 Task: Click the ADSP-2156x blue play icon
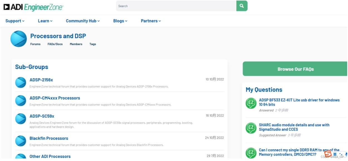(21, 83)
